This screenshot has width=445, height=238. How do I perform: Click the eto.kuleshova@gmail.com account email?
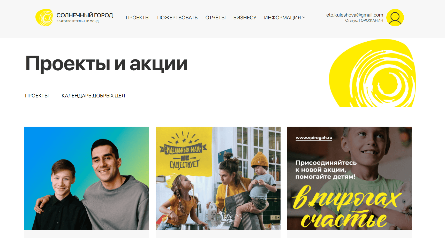(x=355, y=15)
